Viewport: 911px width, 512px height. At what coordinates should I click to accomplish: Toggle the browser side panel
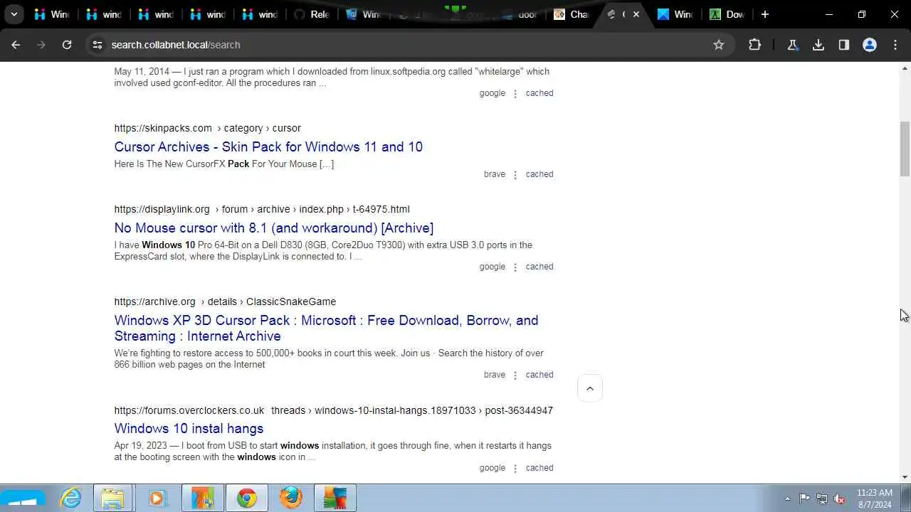[844, 45]
